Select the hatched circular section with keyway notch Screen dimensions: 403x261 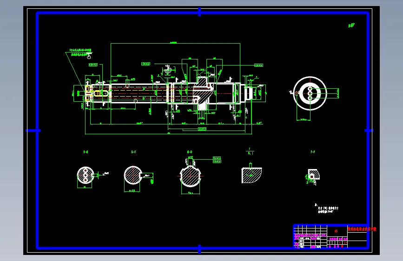(x=133, y=175)
